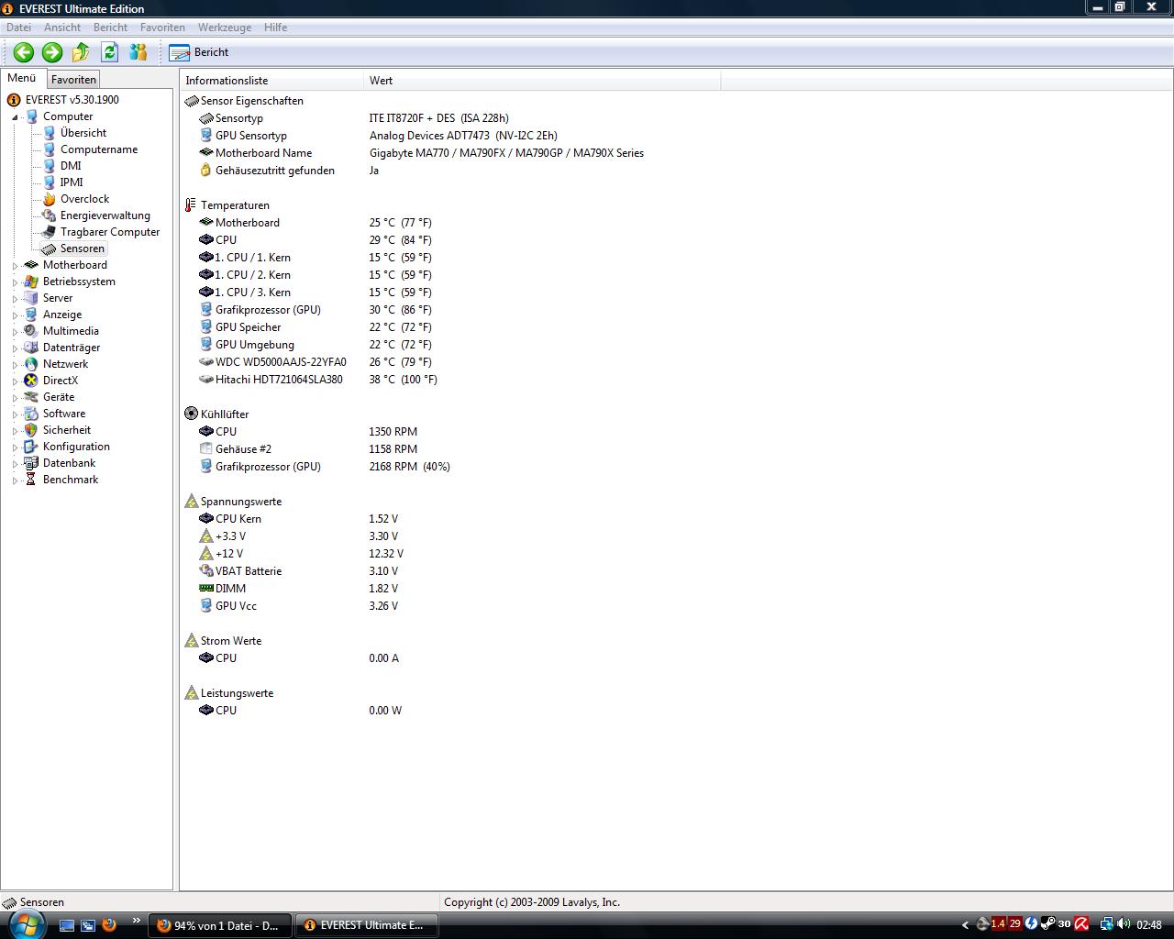Go back with green left arrow
This screenshot has height=939, width=1174.
(24, 52)
